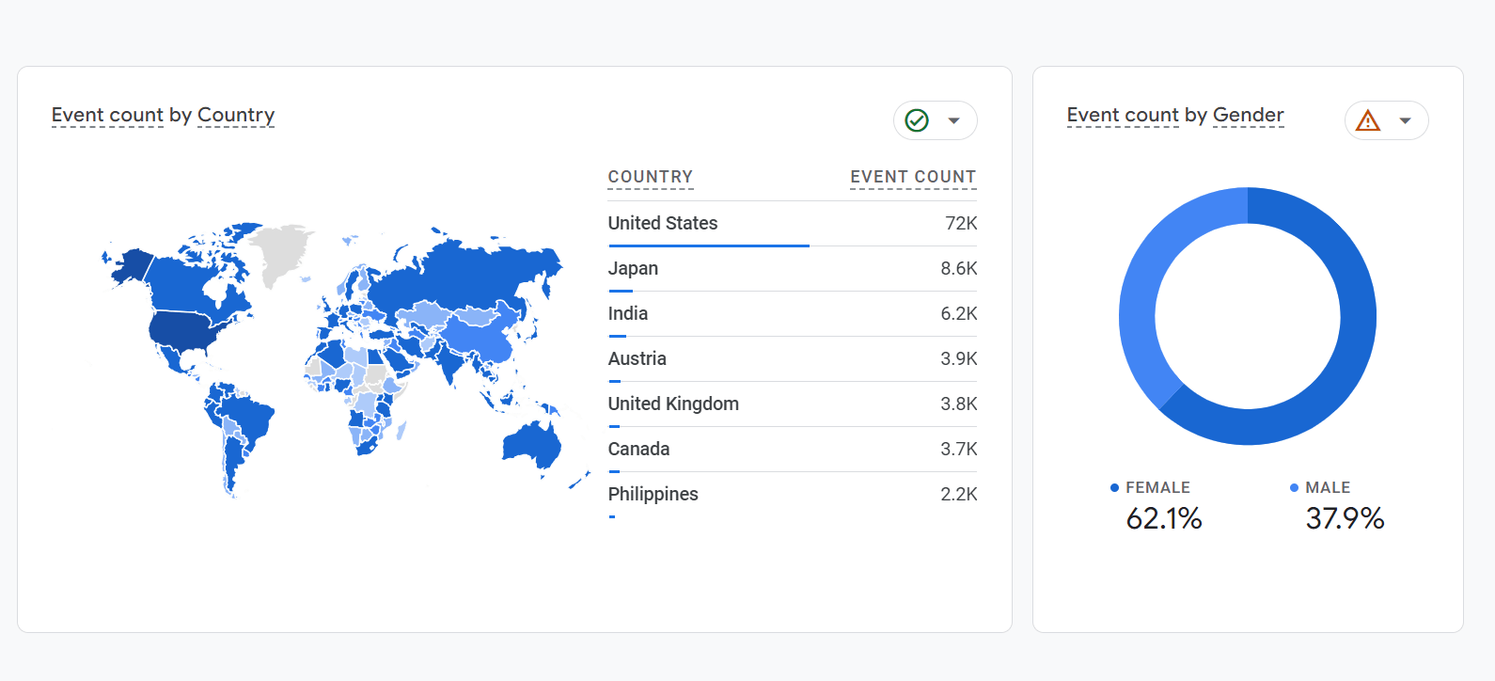Viewport: 1495px width, 681px height.
Task: Select the Japan row label
Action: click(633, 268)
